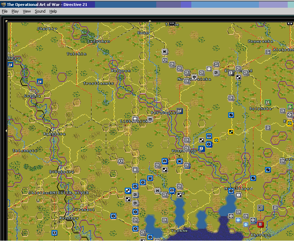The width and height of the screenshot is (294, 241).
Task: Select the yellow infantry unit northeast of Voznesensk
Action: pyautogui.click(x=216, y=140)
